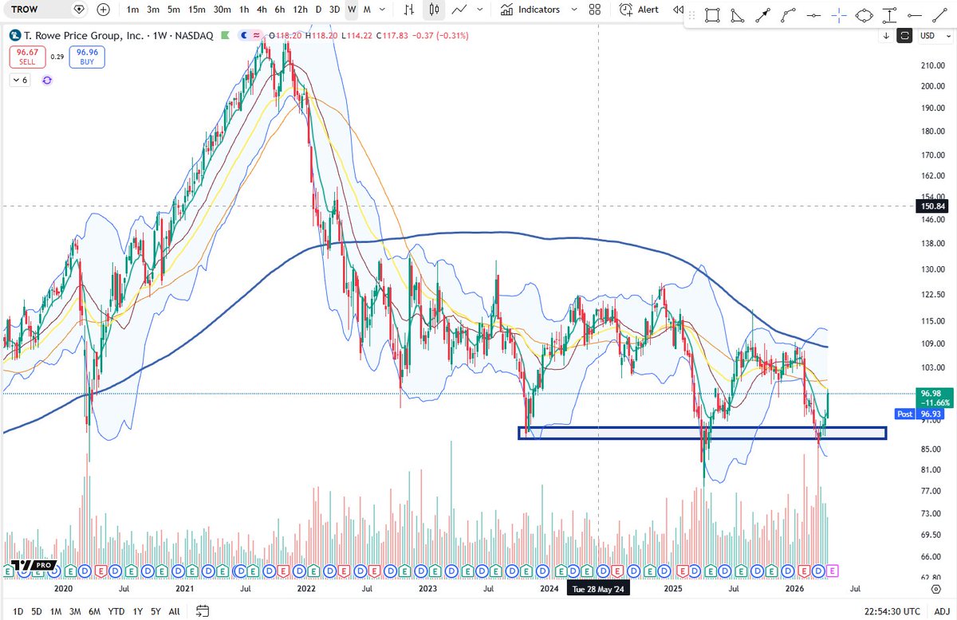Select the Horizontal ray drawing tool

(914, 16)
